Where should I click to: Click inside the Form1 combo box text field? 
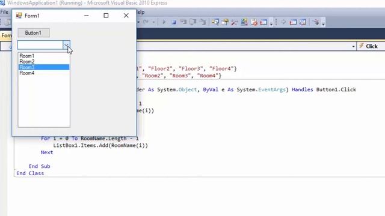40,45
